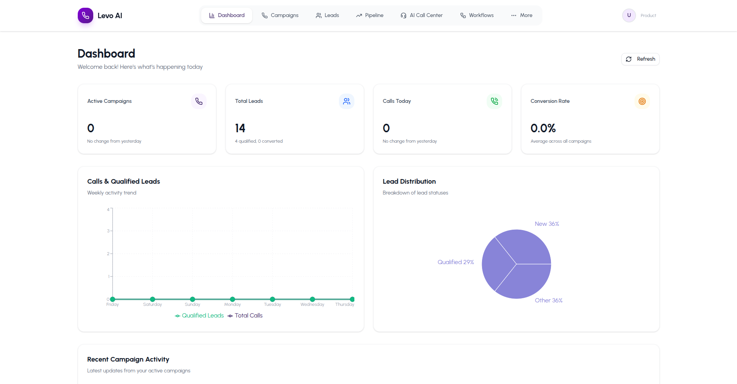
Task: Toggle the refresh icon beside Refresh label
Action: (629, 59)
